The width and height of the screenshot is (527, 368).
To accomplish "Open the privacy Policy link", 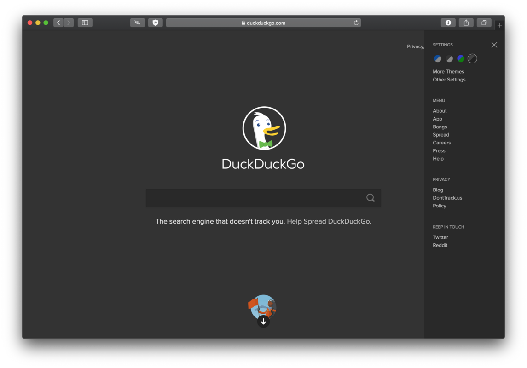I will [x=439, y=206].
